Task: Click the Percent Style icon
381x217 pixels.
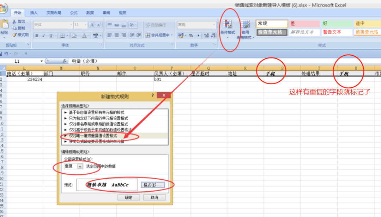Action: (x=191, y=36)
